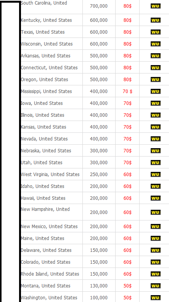The width and height of the screenshot is (169, 302).
Task: Select the Connecticut, United States cell
Action: [x=49, y=68]
